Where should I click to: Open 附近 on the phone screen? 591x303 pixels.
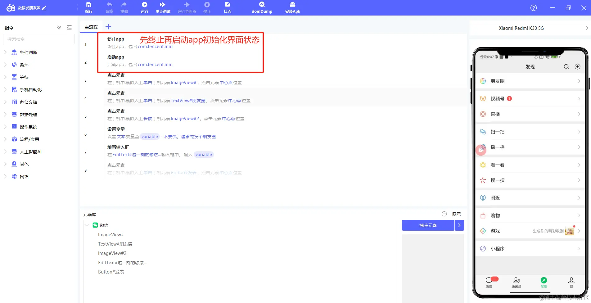530,198
